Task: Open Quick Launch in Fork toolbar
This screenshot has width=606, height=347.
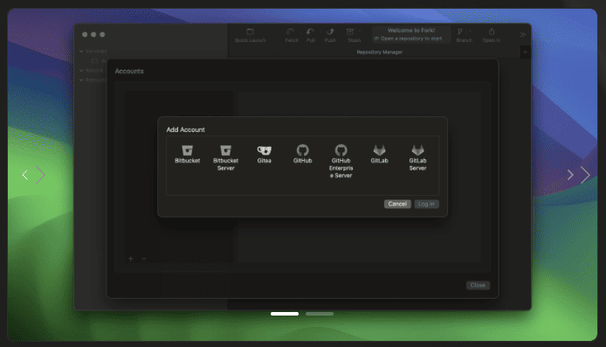Action: (x=250, y=35)
